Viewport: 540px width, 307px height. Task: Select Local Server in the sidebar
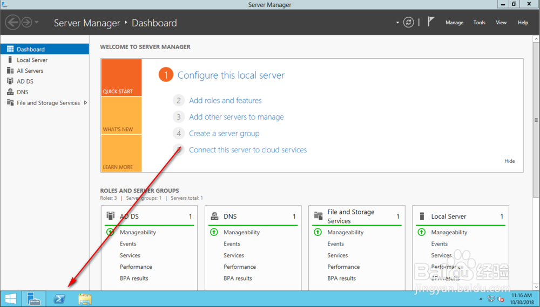coord(44,60)
